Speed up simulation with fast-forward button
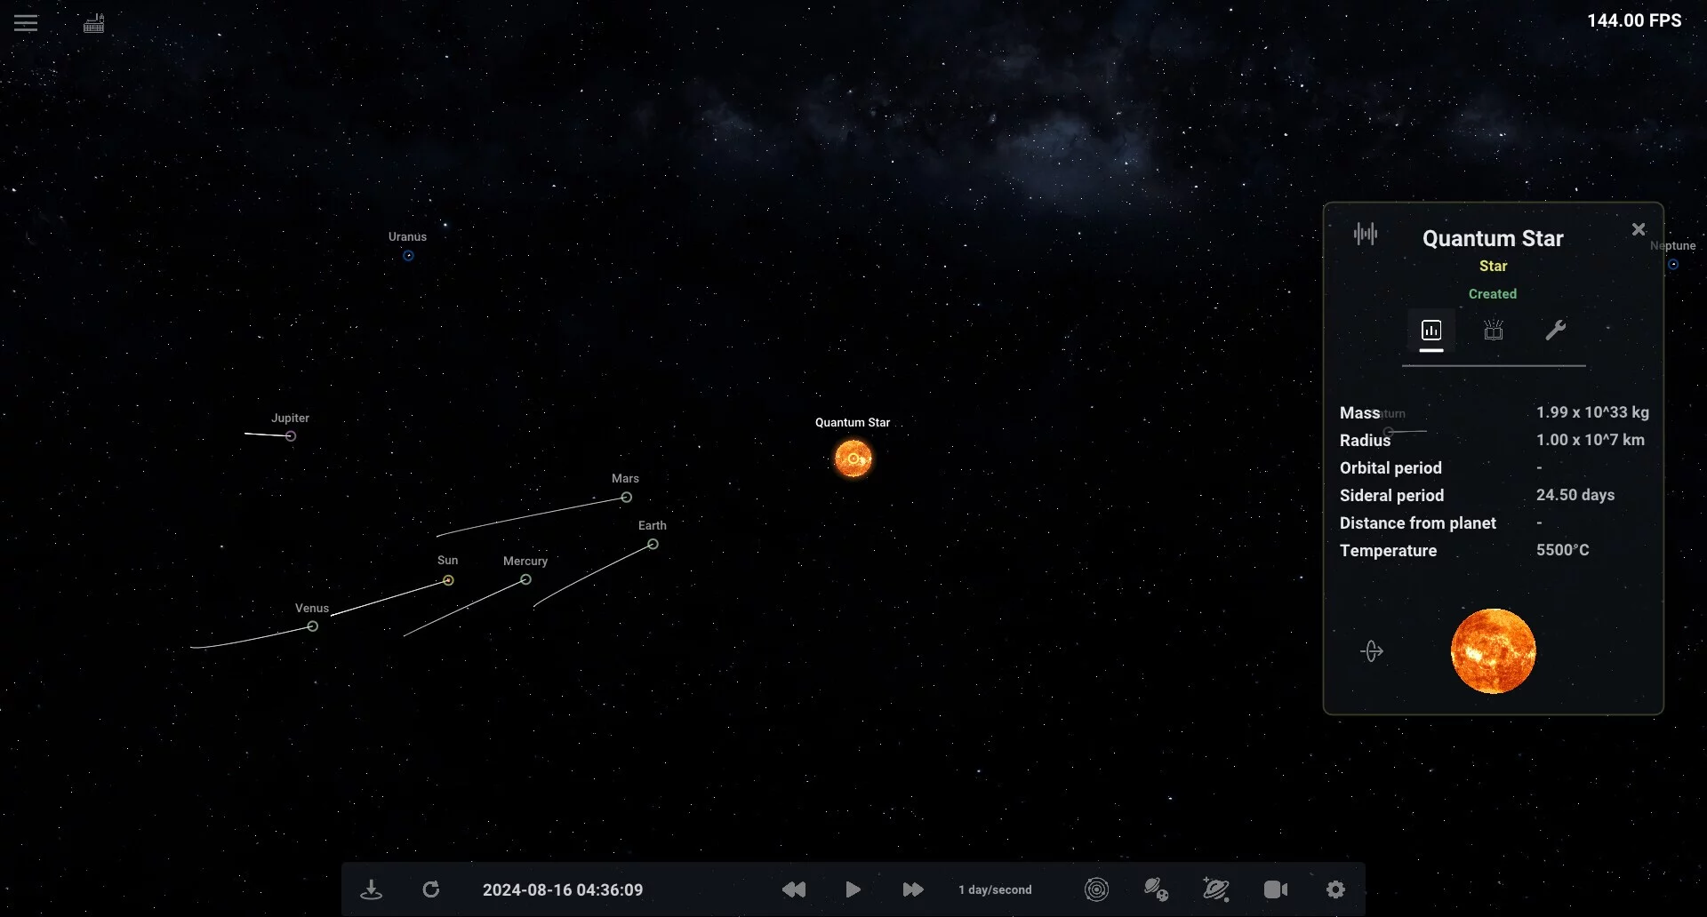1707x917 pixels. tap(913, 889)
